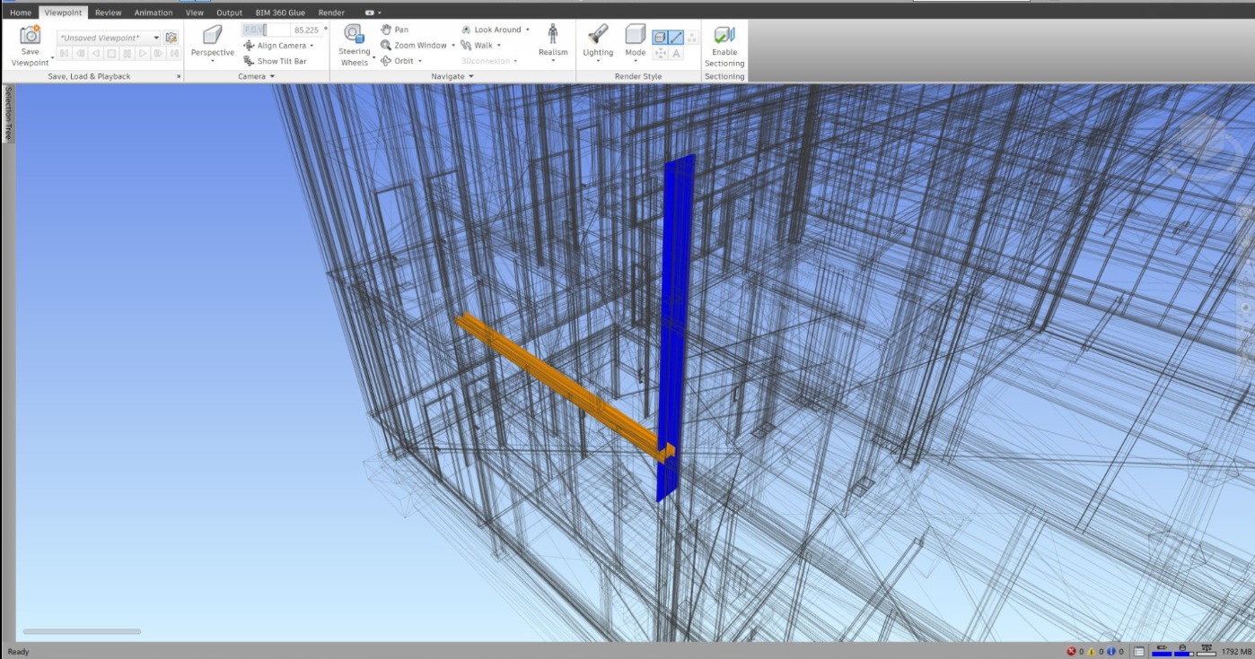Open the Selection Tree side panel

[x=9, y=114]
